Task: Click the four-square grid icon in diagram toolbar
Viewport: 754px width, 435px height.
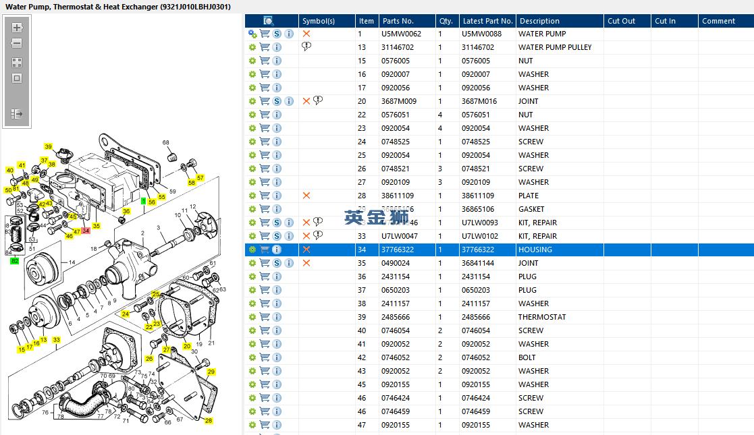Action: 17,63
